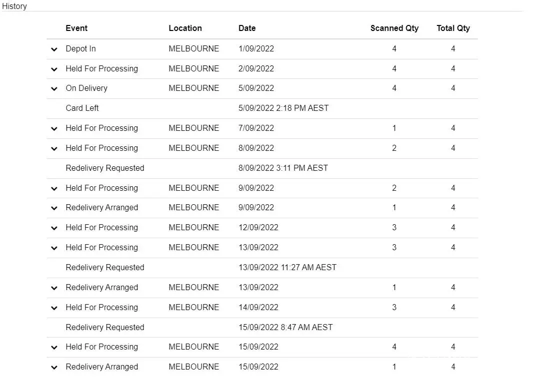The width and height of the screenshot is (538, 386).
Task: Expand Held For Processing row dated 13/09/2022
Action: coord(54,248)
